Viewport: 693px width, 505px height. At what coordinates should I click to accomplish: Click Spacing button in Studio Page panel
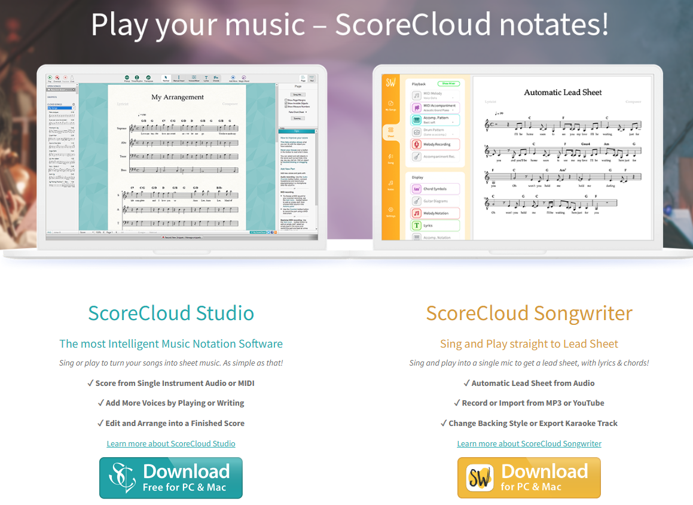pos(298,118)
